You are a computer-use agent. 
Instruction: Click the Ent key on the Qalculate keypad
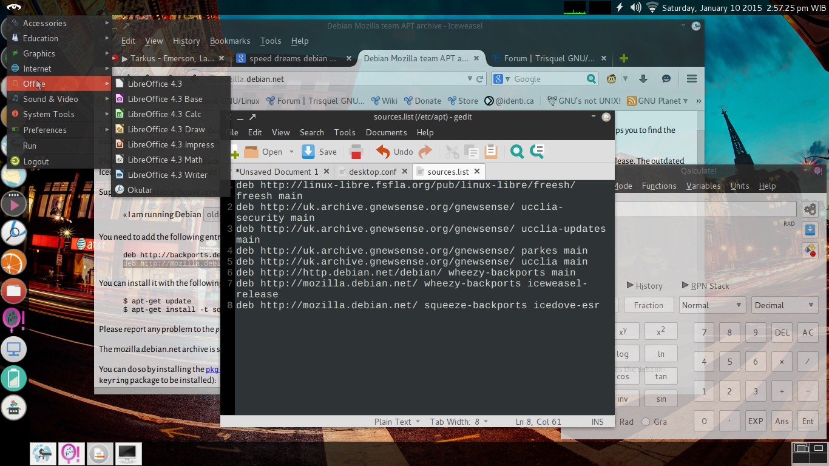coord(808,421)
